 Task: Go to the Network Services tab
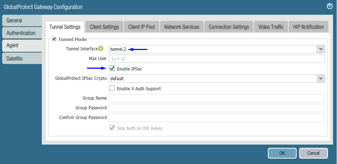coord(182,27)
